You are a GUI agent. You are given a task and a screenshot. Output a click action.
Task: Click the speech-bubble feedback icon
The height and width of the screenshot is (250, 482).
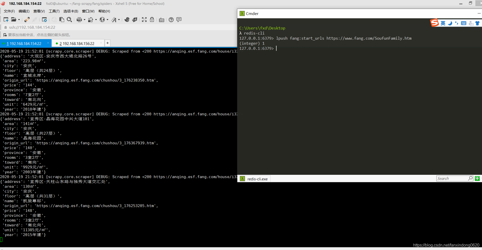click(179, 20)
